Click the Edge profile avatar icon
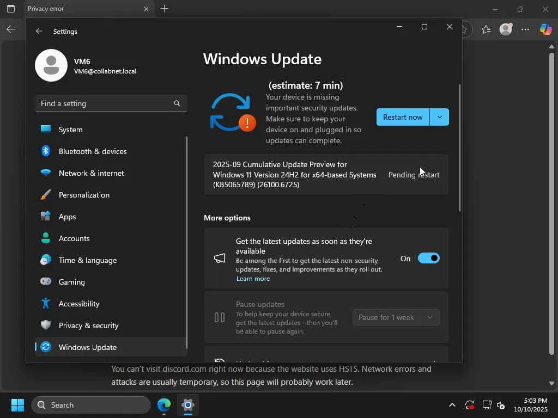Image resolution: width=558 pixels, height=418 pixels. click(x=506, y=29)
